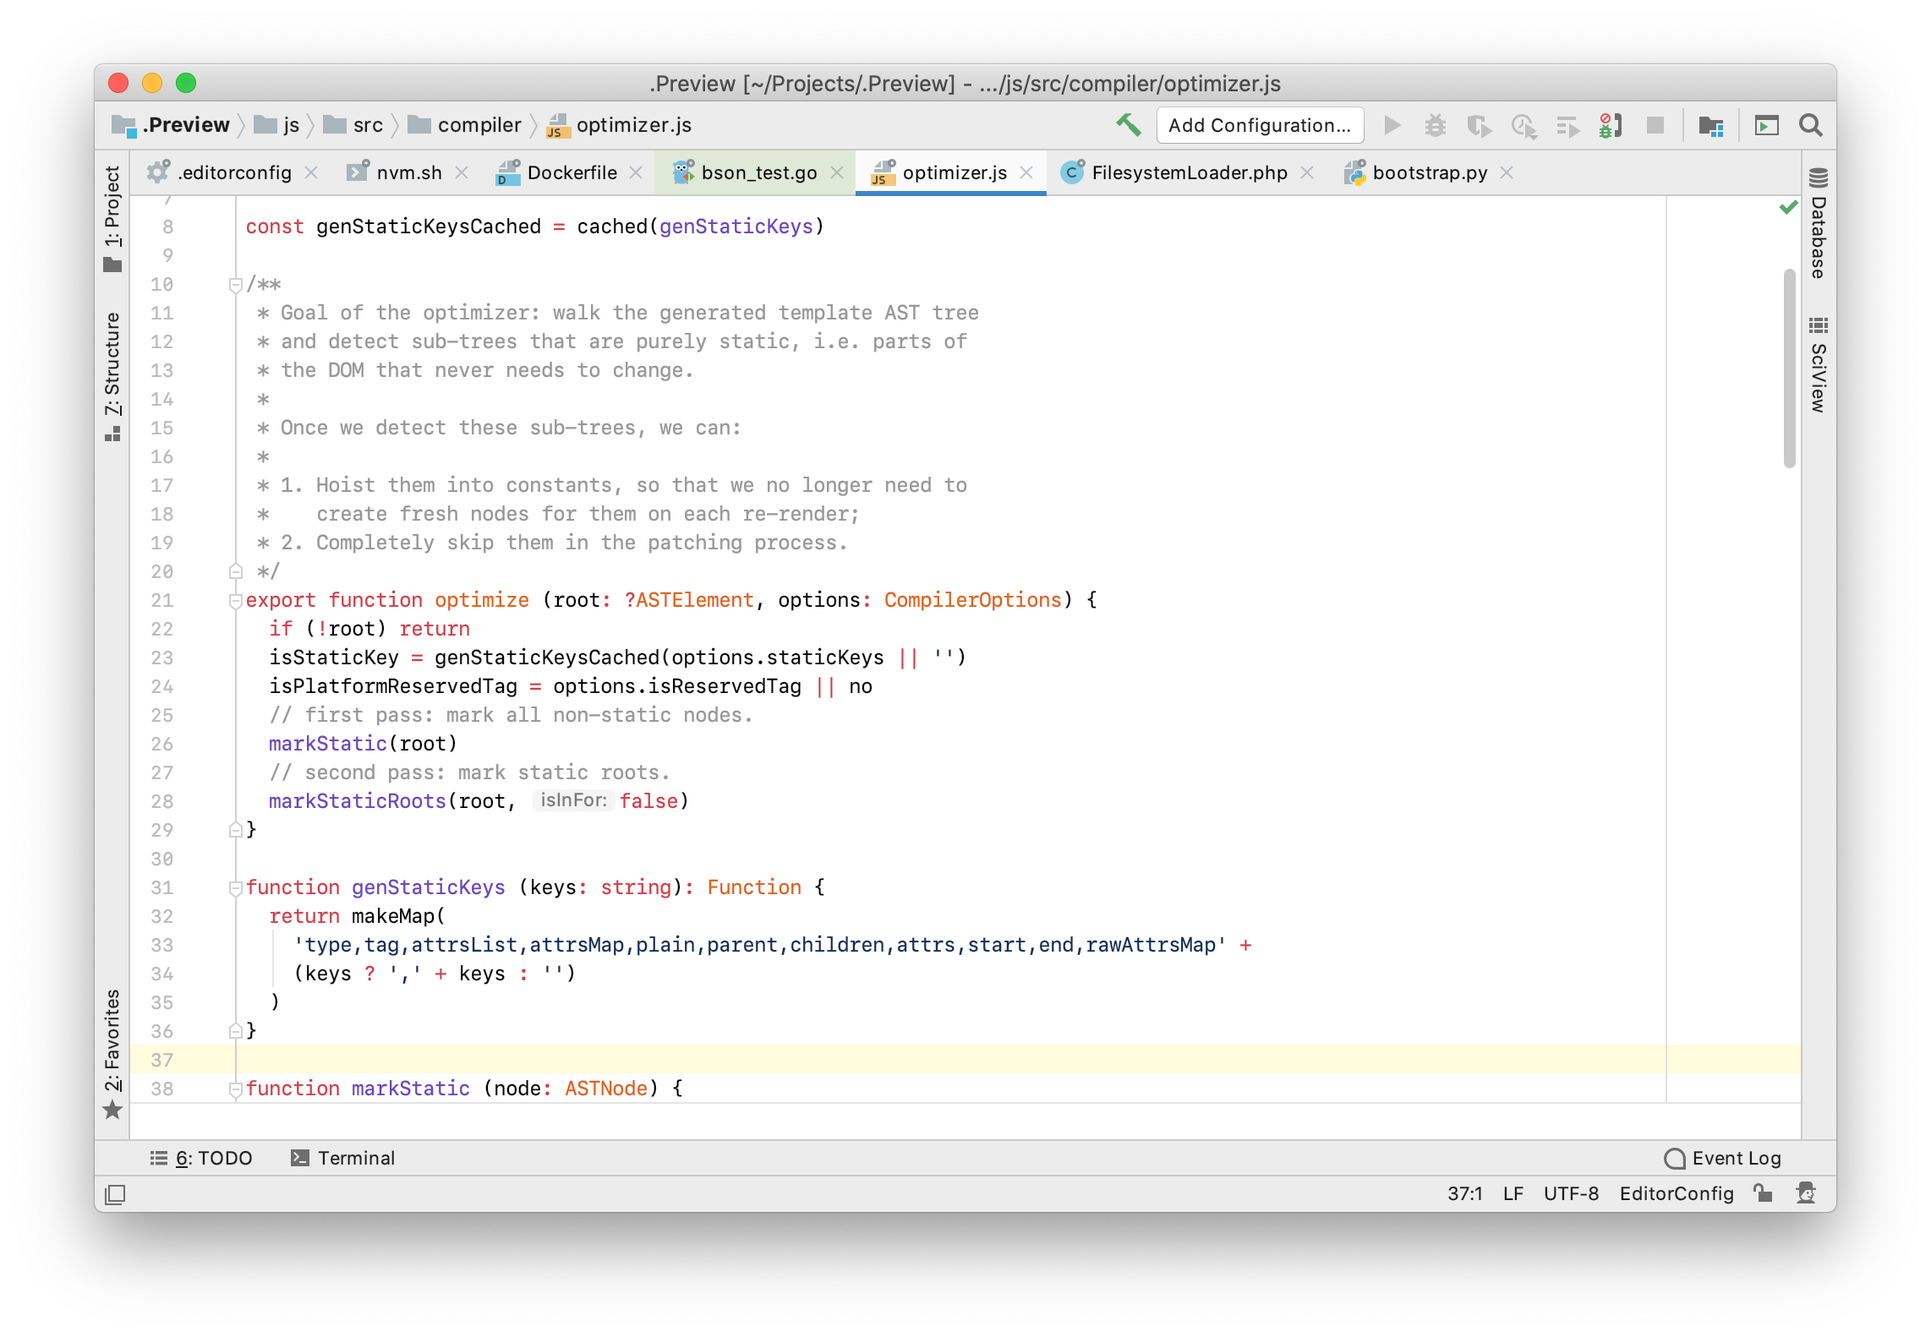Toggle the file read-only lock icon
The height and width of the screenshot is (1337, 1931).
[1763, 1192]
